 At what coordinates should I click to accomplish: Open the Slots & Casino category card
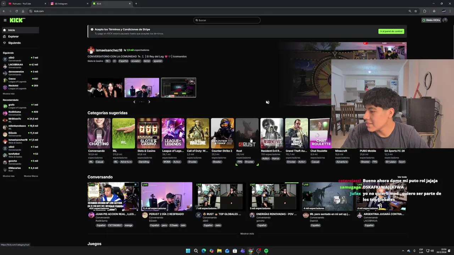[x=148, y=133]
